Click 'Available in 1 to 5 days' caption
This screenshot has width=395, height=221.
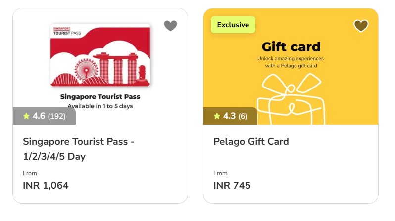(100, 106)
